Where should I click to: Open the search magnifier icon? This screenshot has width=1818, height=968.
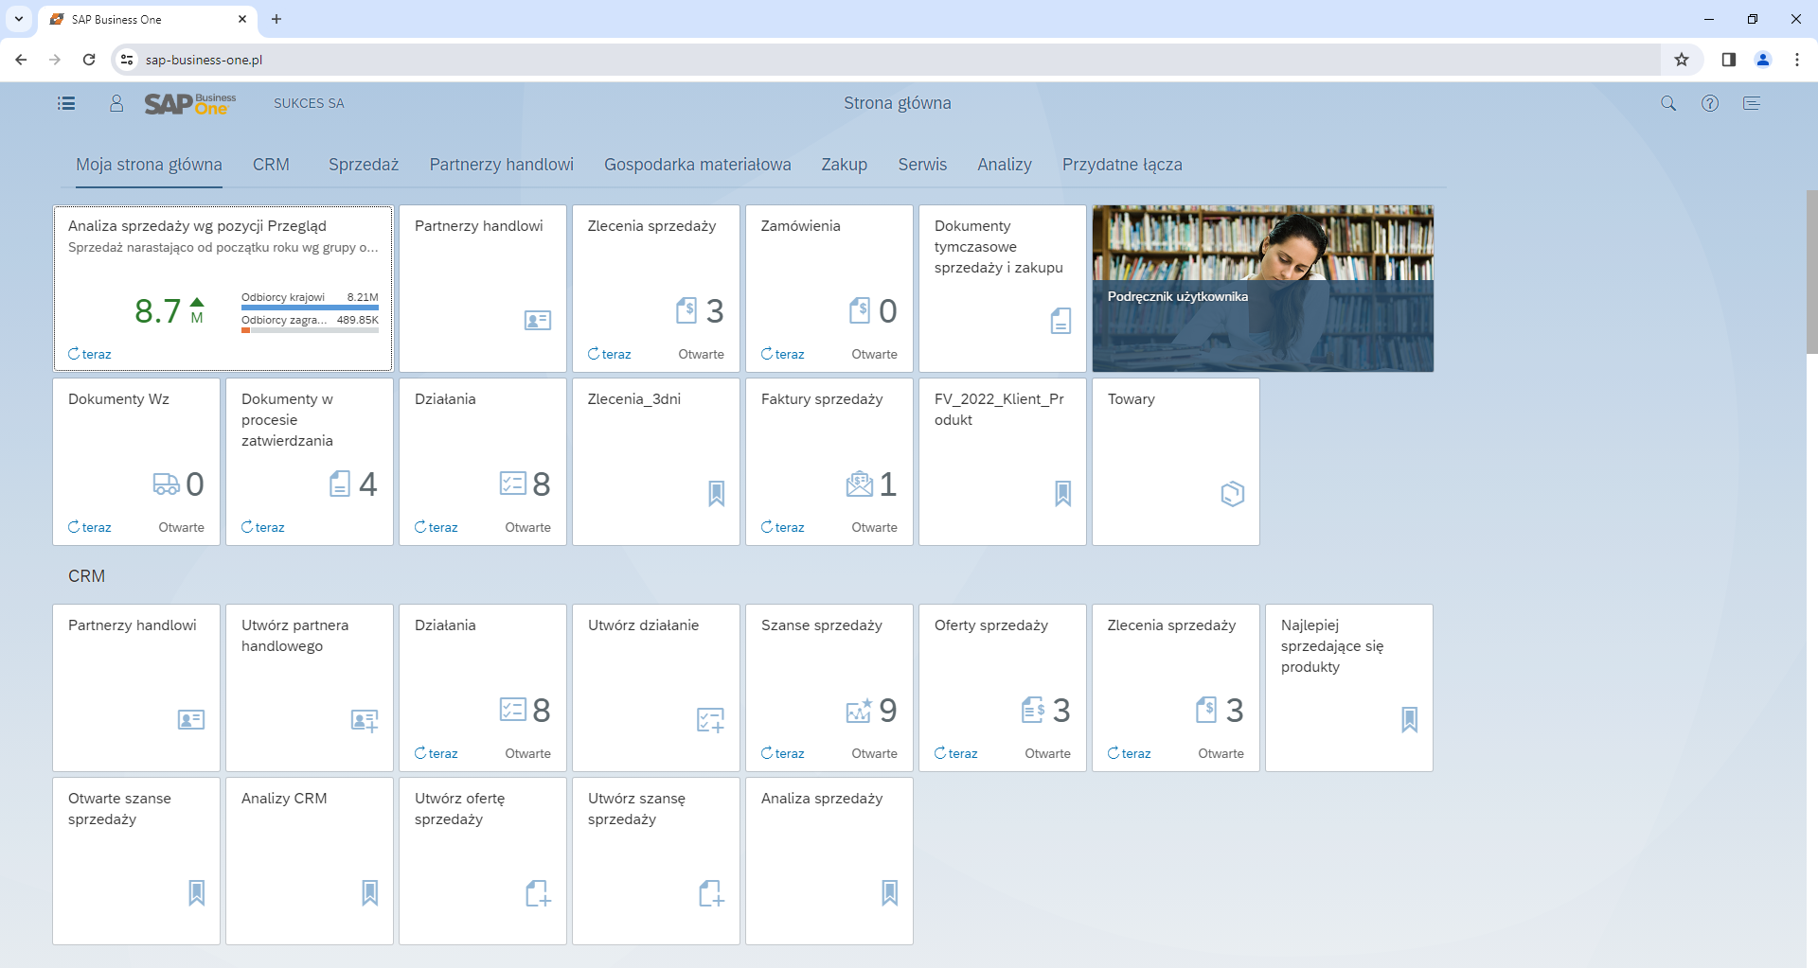pos(1667,103)
